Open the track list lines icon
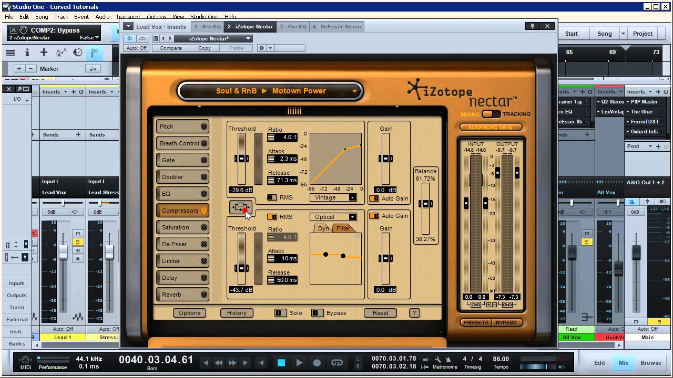Screen dimensions: 673x378 tap(11, 52)
